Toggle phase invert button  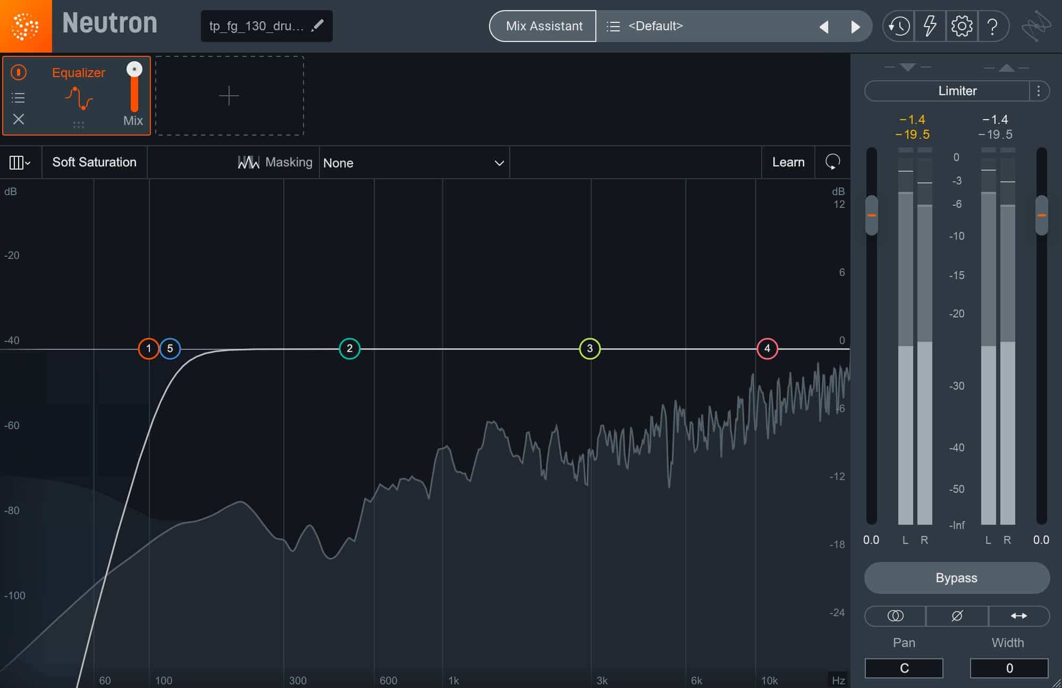pyautogui.click(x=957, y=616)
